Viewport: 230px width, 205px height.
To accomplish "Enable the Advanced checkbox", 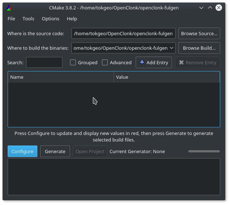I will (x=105, y=62).
